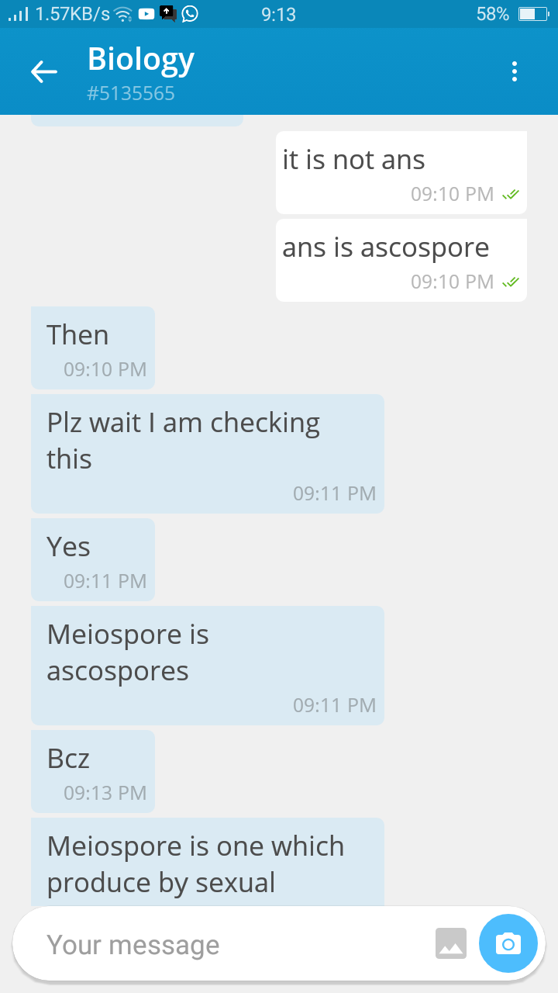Tap the back arrow in header
The image size is (558, 993).
tap(44, 72)
